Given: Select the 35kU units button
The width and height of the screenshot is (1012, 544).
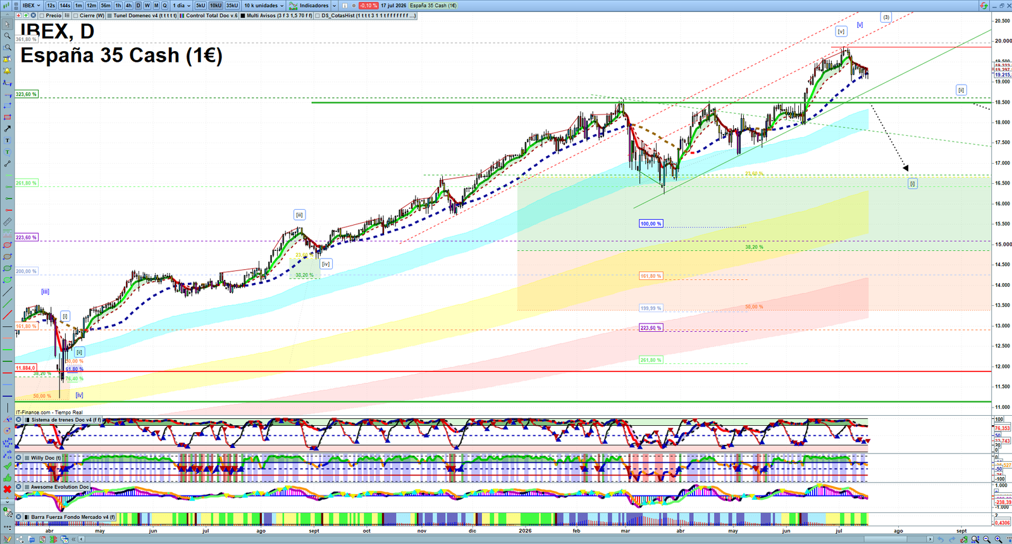Looking at the screenshot, I should (x=232, y=6).
